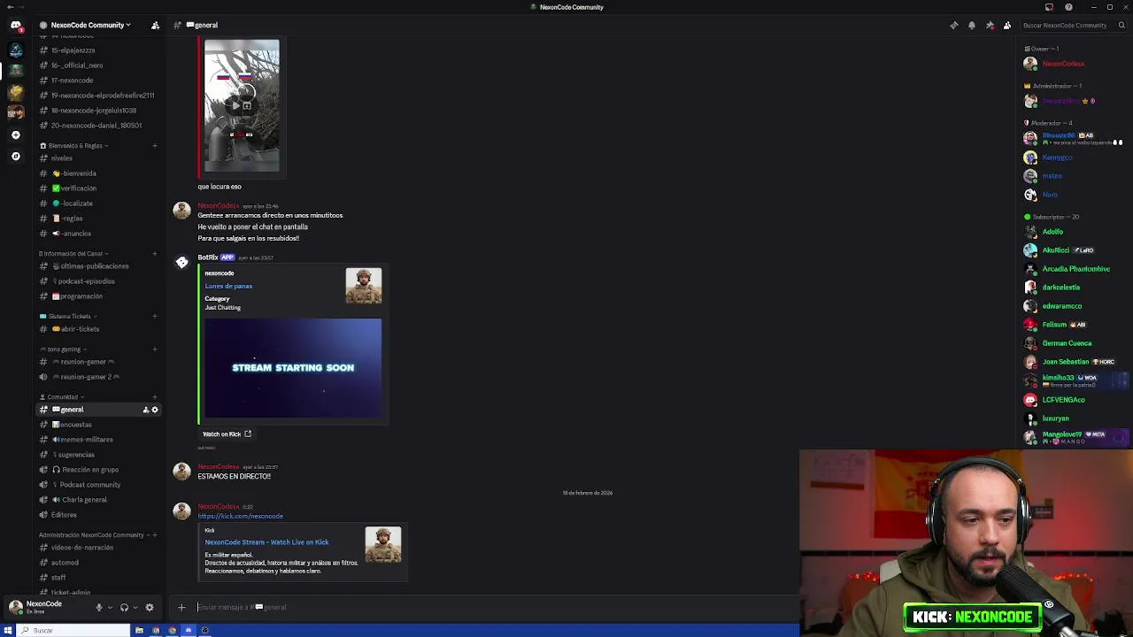Add a server with the plus icon
The width and height of the screenshot is (1133, 637).
pos(15,135)
